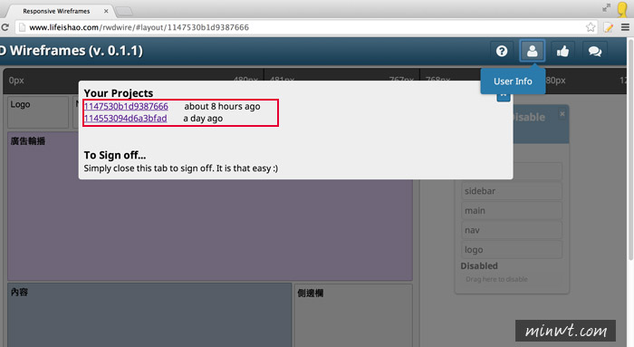This screenshot has width=634, height=347.
Task: Open project 1147530b1d9387666 link
Action: click(126, 106)
